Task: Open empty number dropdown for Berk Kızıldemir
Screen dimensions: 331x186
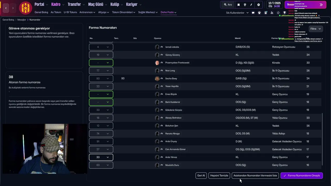Action: point(101,102)
